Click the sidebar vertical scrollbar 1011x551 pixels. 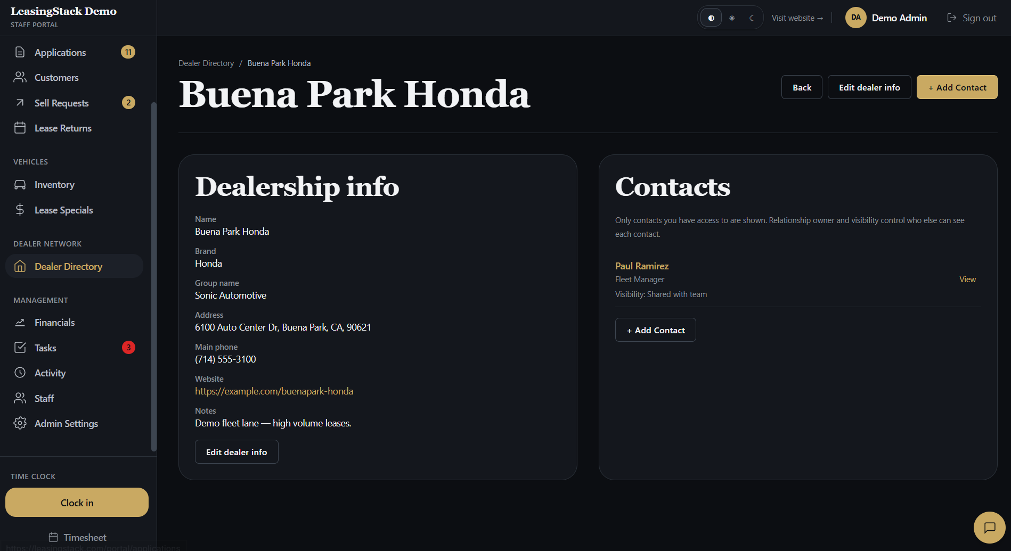[x=154, y=277]
